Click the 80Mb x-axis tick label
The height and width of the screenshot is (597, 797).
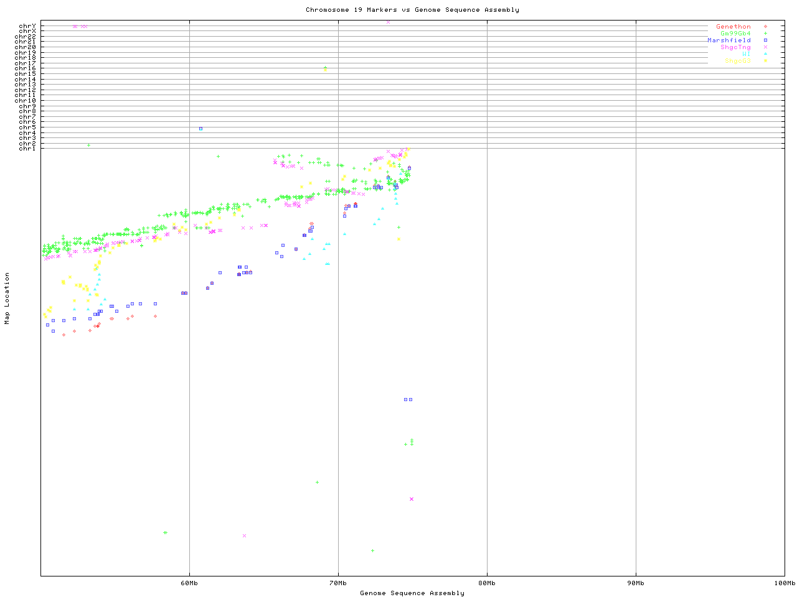tap(487, 583)
